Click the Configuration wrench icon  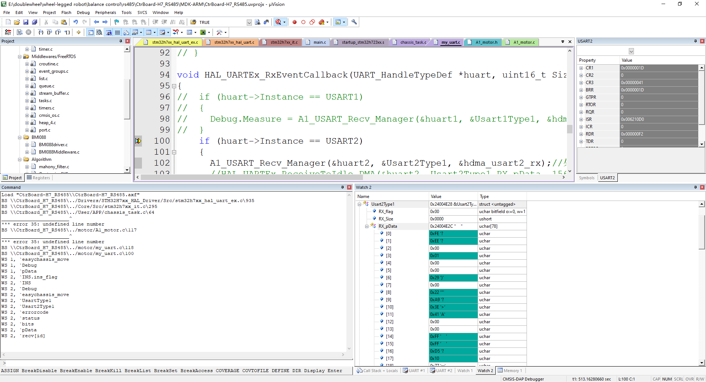tap(354, 22)
